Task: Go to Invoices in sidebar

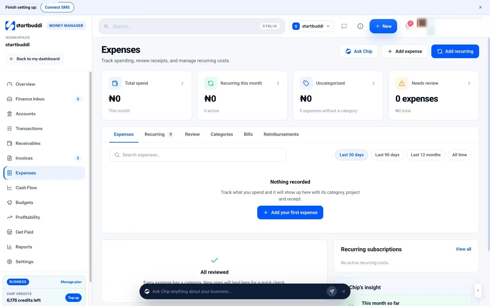Action: tap(44, 158)
